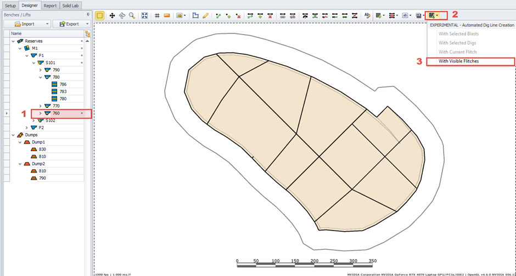Screen dimensions: 516x276
Task: Select the rectangle selection tool
Action: click(100, 16)
